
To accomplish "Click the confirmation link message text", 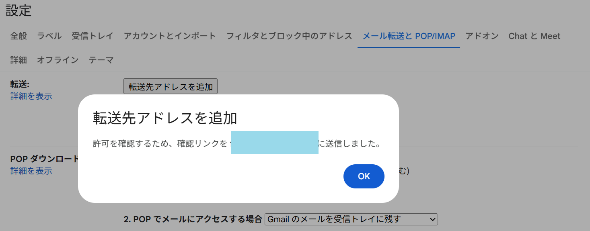I will coord(161,143).
